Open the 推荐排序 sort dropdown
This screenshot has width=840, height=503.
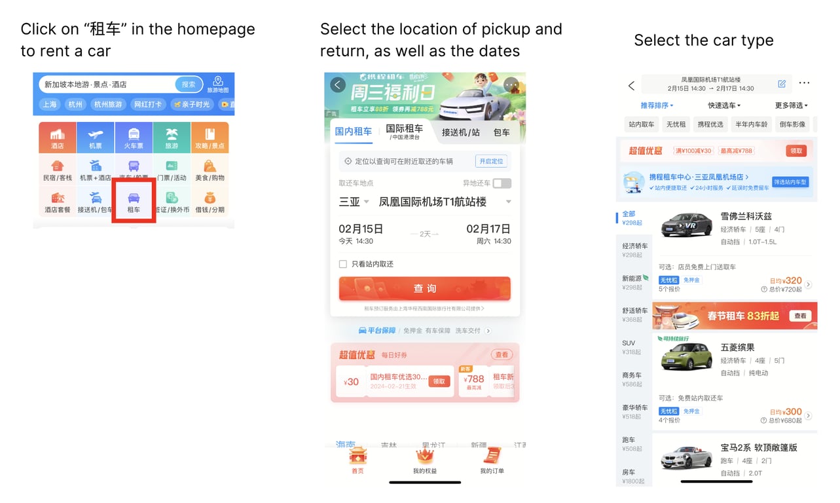coord(657,105)
